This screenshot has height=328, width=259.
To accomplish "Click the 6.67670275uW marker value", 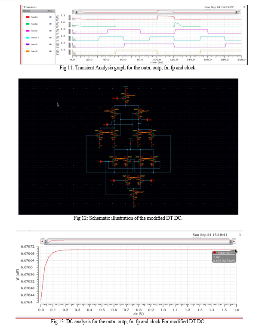I will pos(224,261).
